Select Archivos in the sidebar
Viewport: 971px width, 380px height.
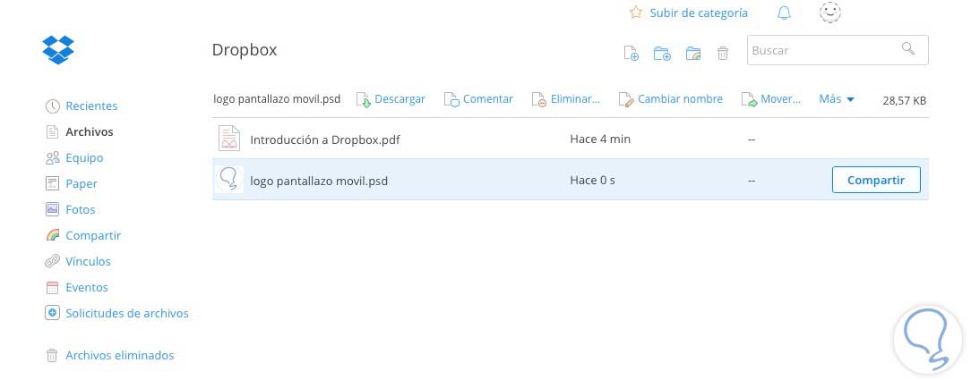click(90, 132)
